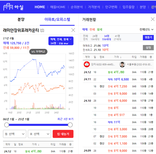Screen dimensions: 156x154
Task: Toggle the 매매 filter in 거래현황
Action: click(85, 30)
